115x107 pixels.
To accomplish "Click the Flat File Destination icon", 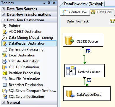I will [x=5, y=61].
